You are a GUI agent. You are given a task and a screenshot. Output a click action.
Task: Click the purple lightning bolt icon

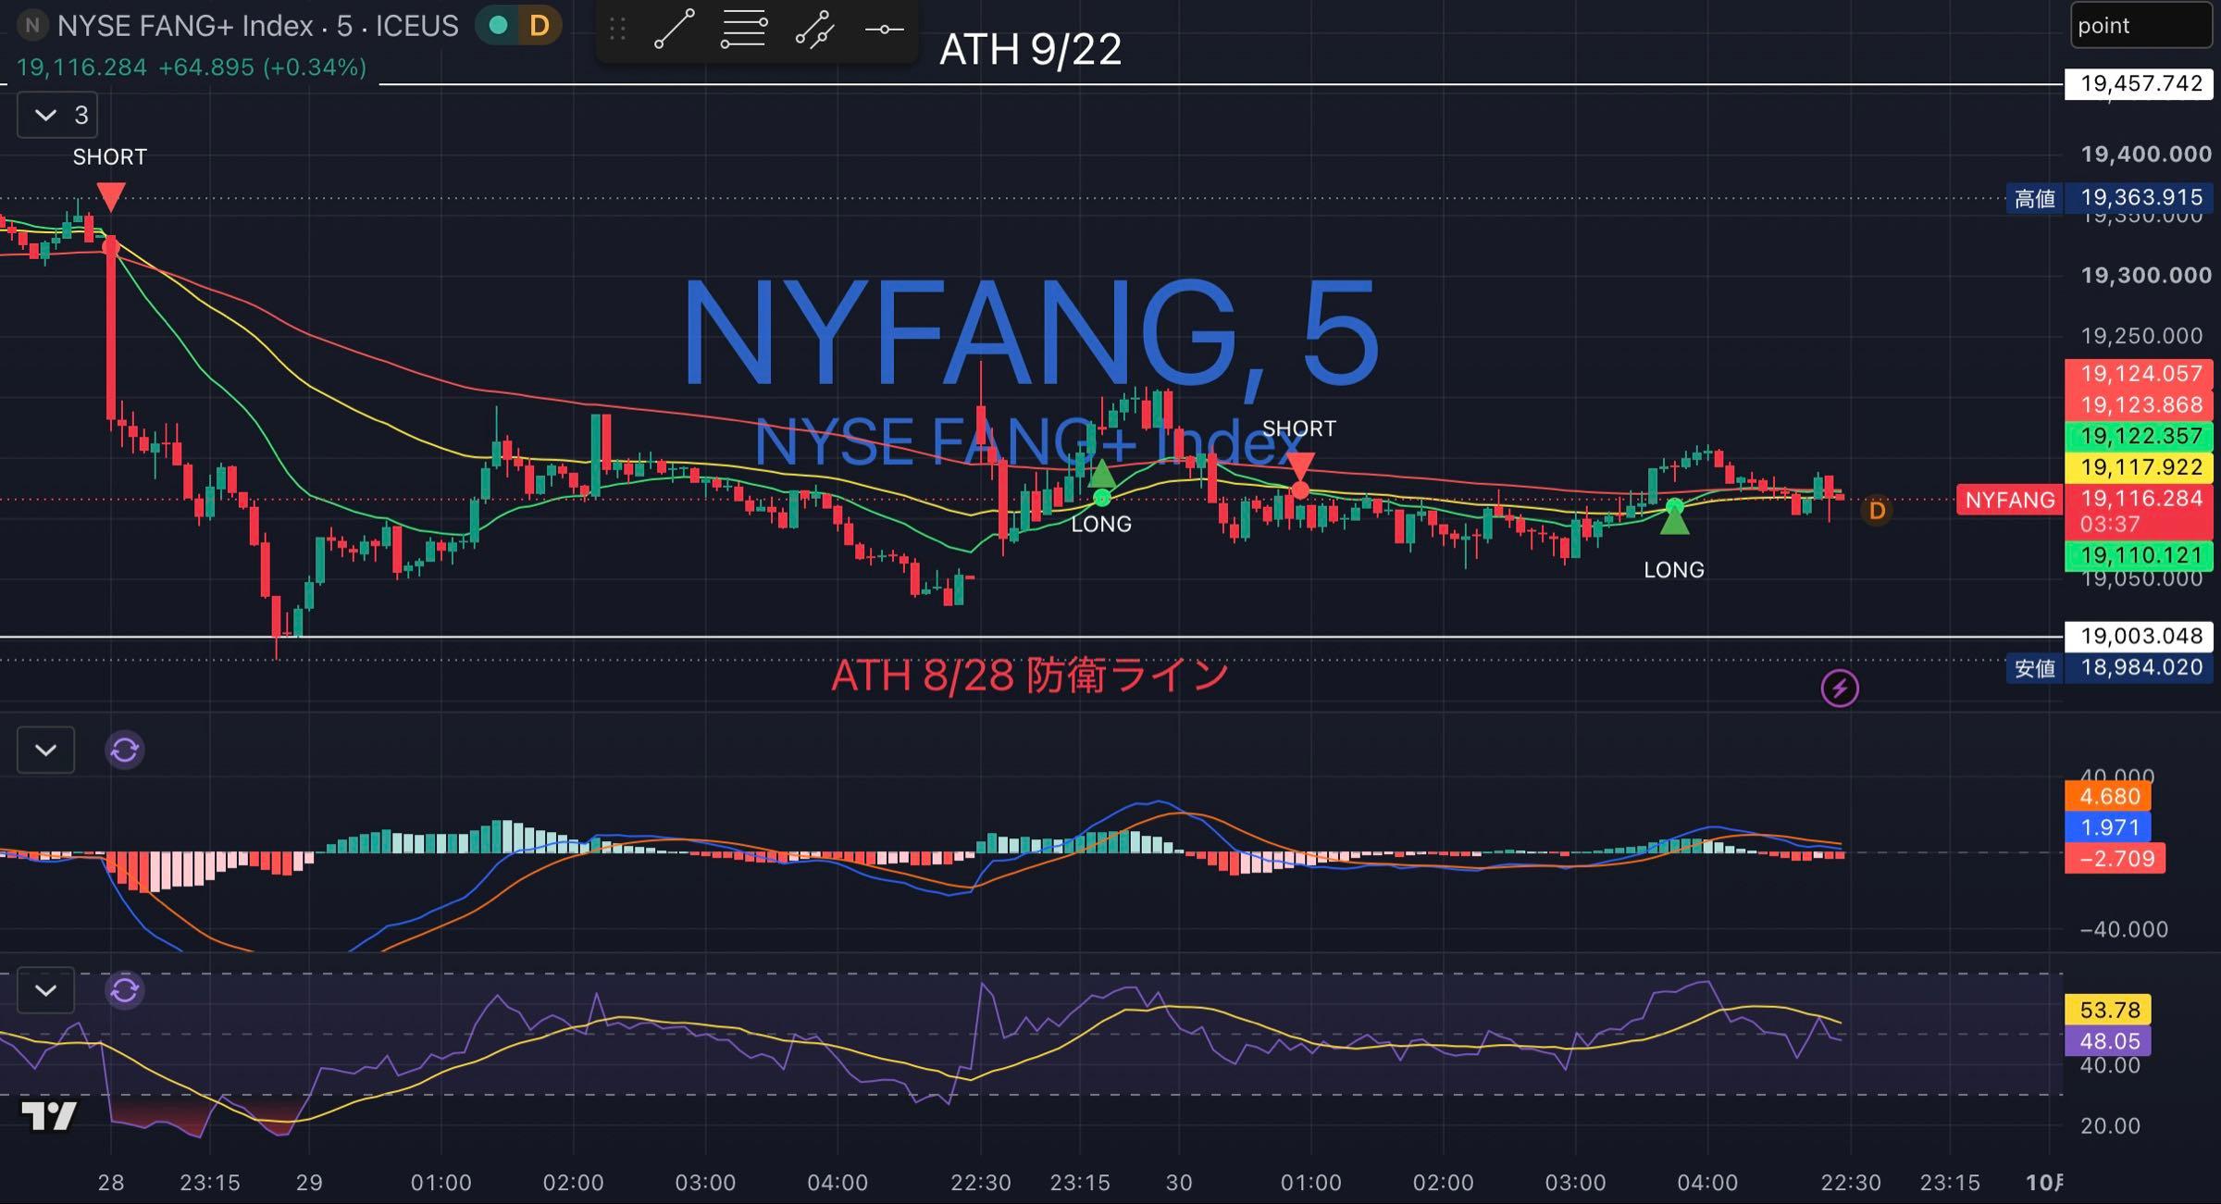click(1840, 689)
